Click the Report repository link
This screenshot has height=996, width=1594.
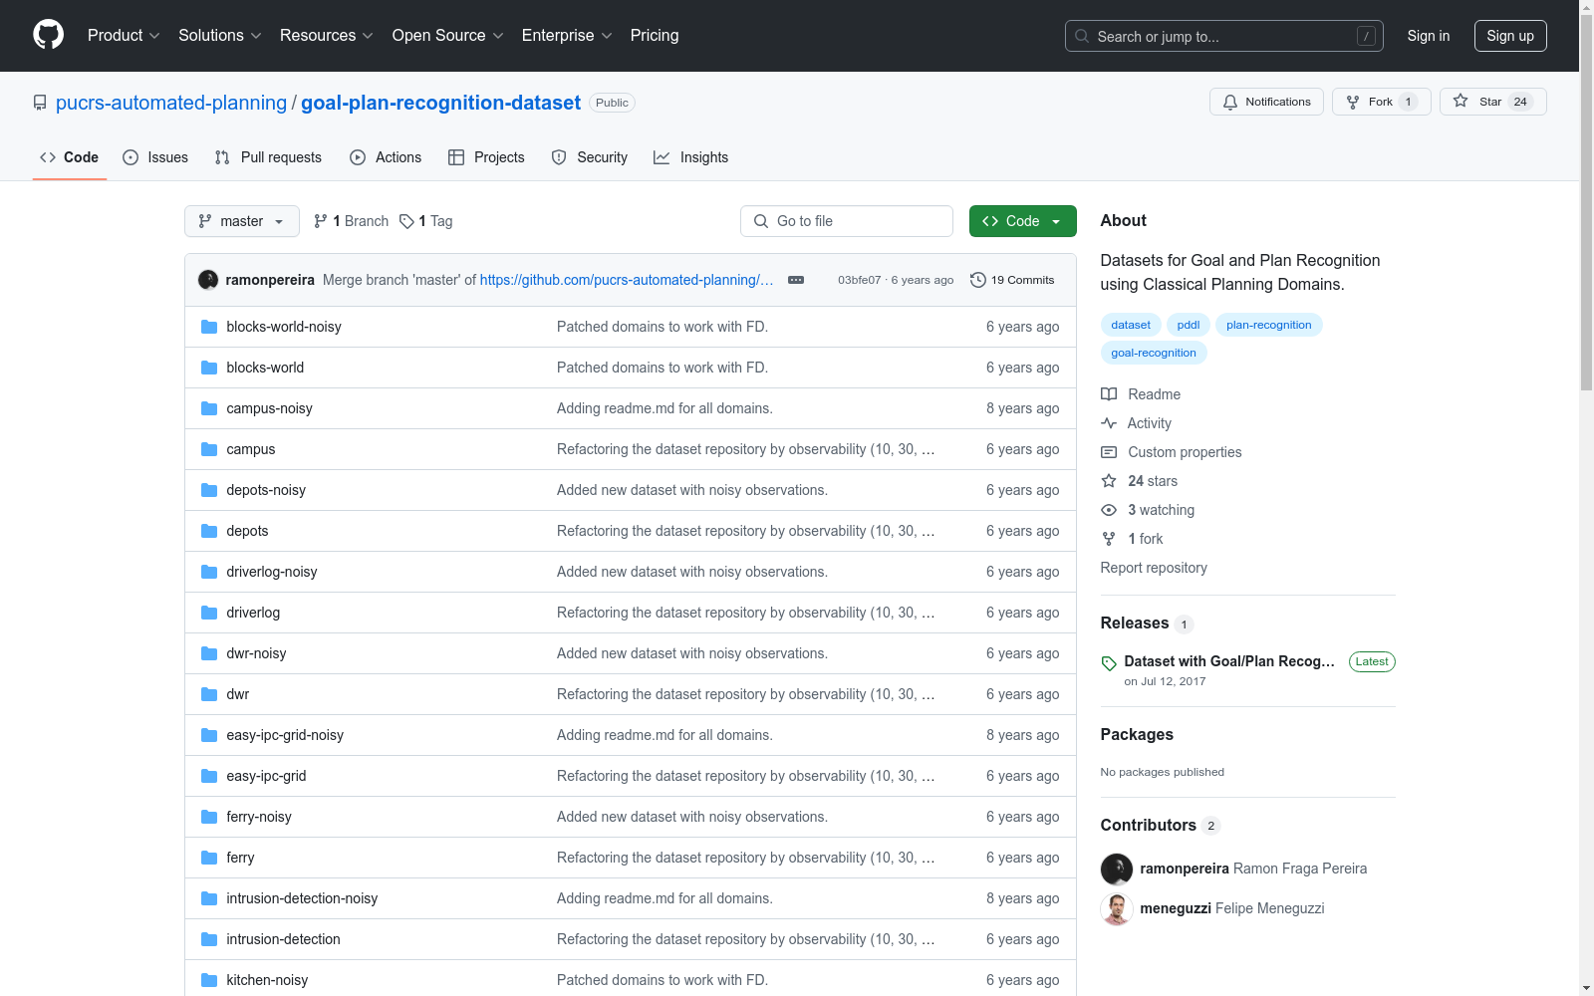(1154, 568)
